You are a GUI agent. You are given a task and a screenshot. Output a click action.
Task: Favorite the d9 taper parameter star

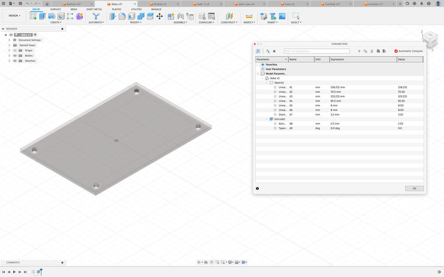coord(275,128)
